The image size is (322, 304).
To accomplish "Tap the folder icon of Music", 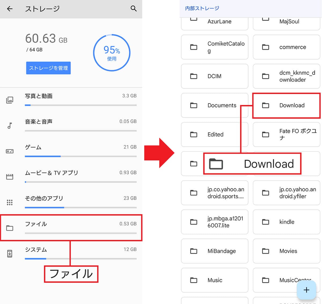I will tap(194, 280).
